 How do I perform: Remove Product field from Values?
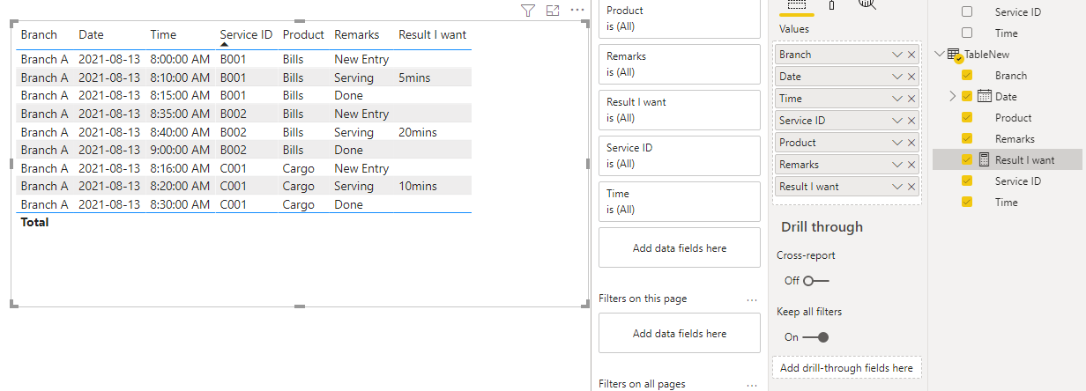pos(911,143)
